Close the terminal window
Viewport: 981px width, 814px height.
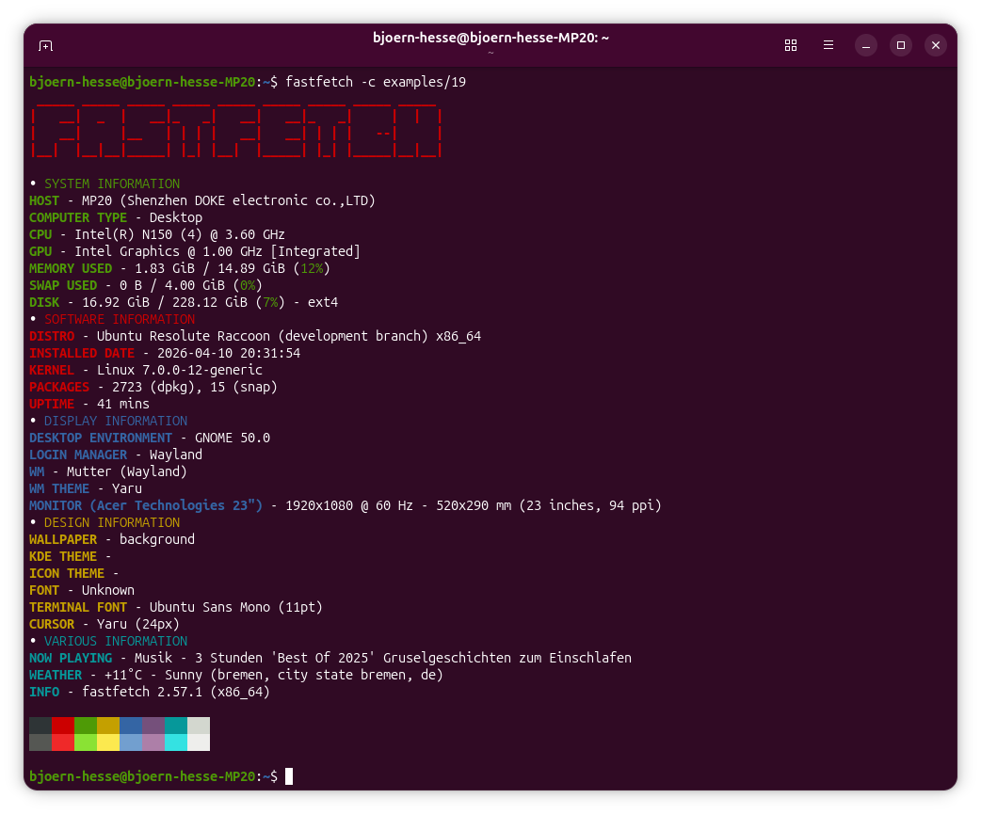point(936,45)
